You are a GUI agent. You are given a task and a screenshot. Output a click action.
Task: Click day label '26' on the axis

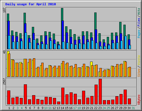pos(112,108)
